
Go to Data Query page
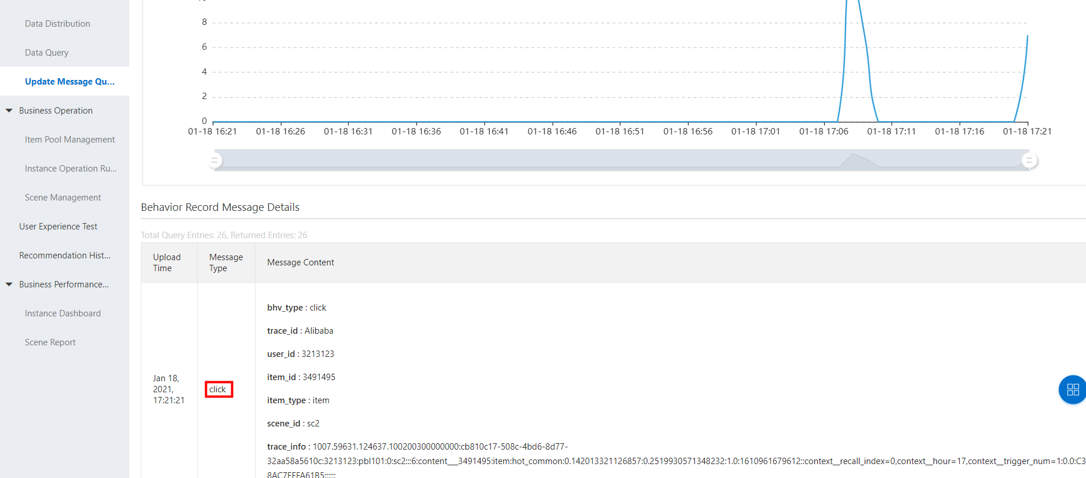[46, 53]
